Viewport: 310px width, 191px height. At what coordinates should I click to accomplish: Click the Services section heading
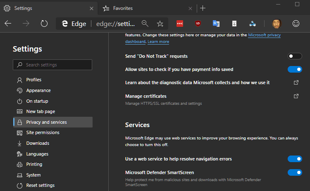point(137,125)
